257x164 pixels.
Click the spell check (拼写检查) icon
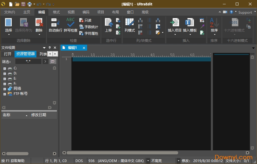[x=70, y=22]
